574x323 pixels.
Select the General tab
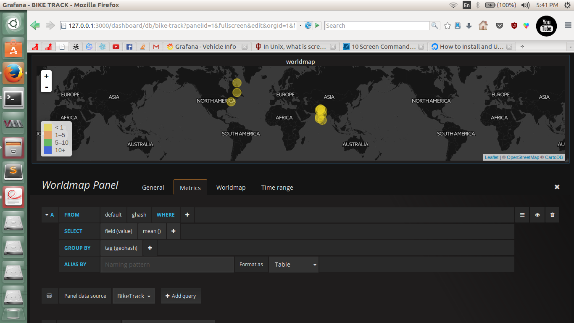[x=153, y=188]
